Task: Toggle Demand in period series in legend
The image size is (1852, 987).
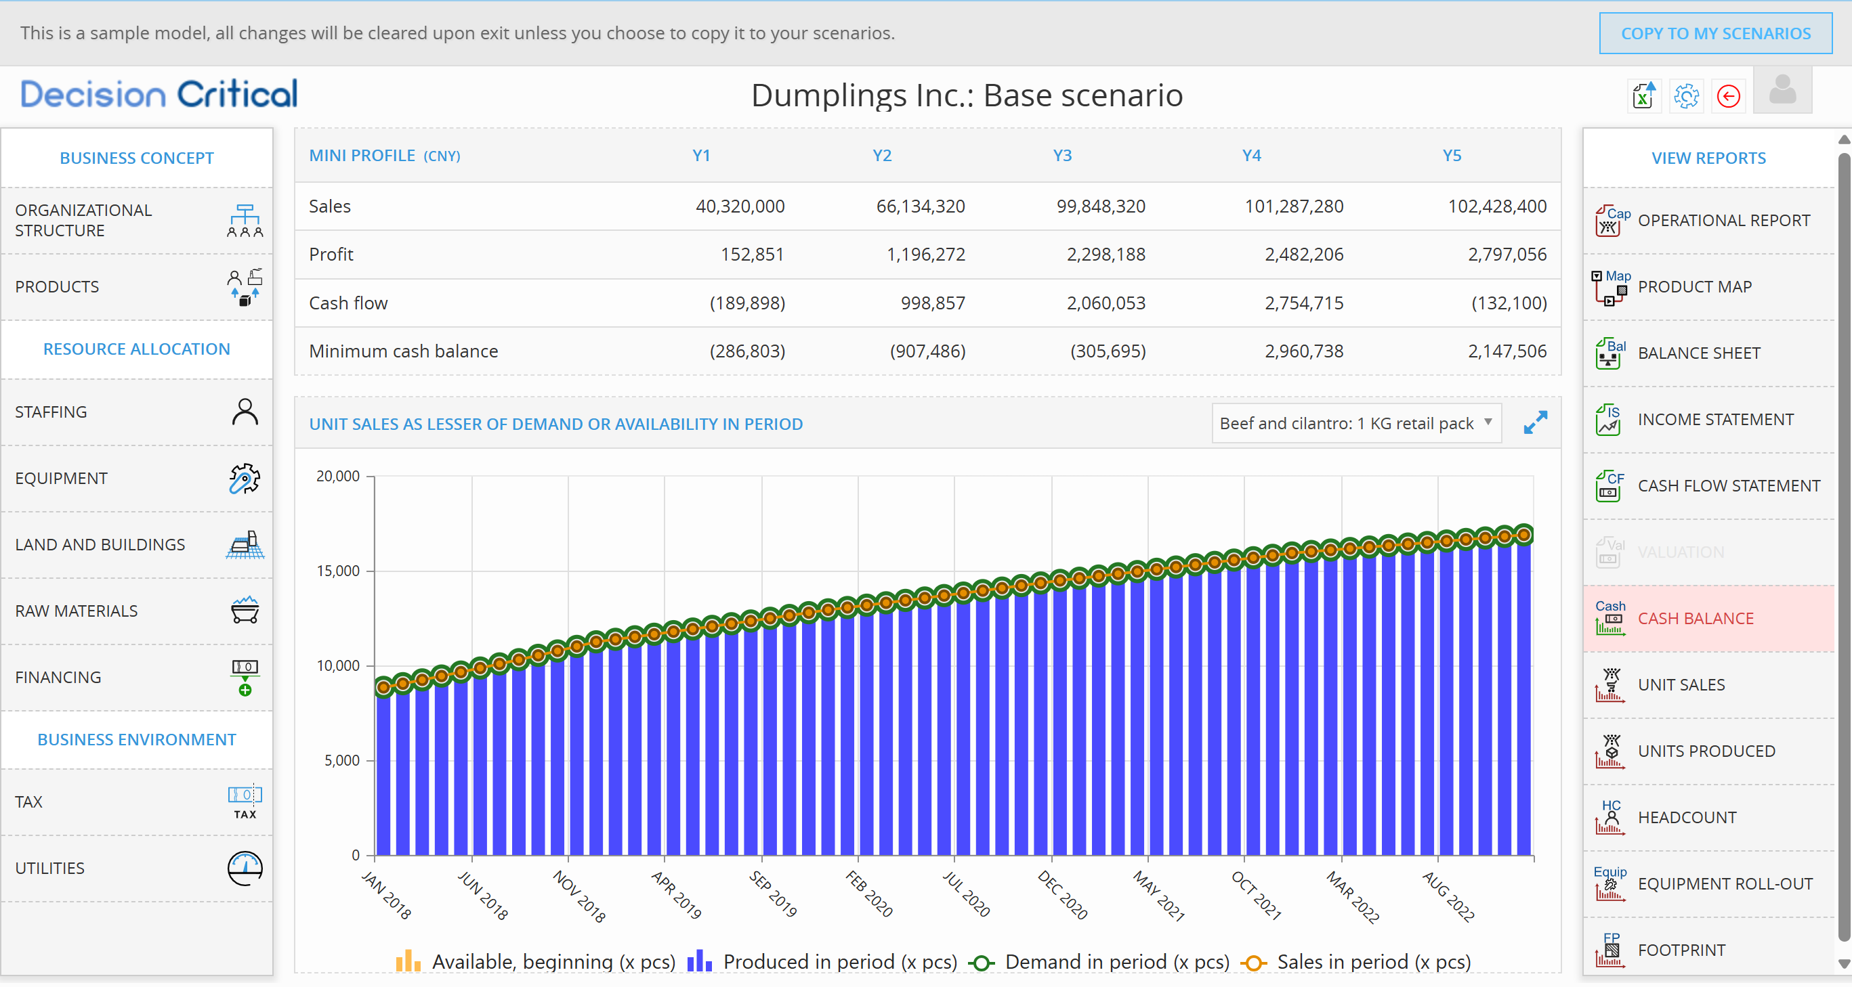Action: coord(1099,962)
